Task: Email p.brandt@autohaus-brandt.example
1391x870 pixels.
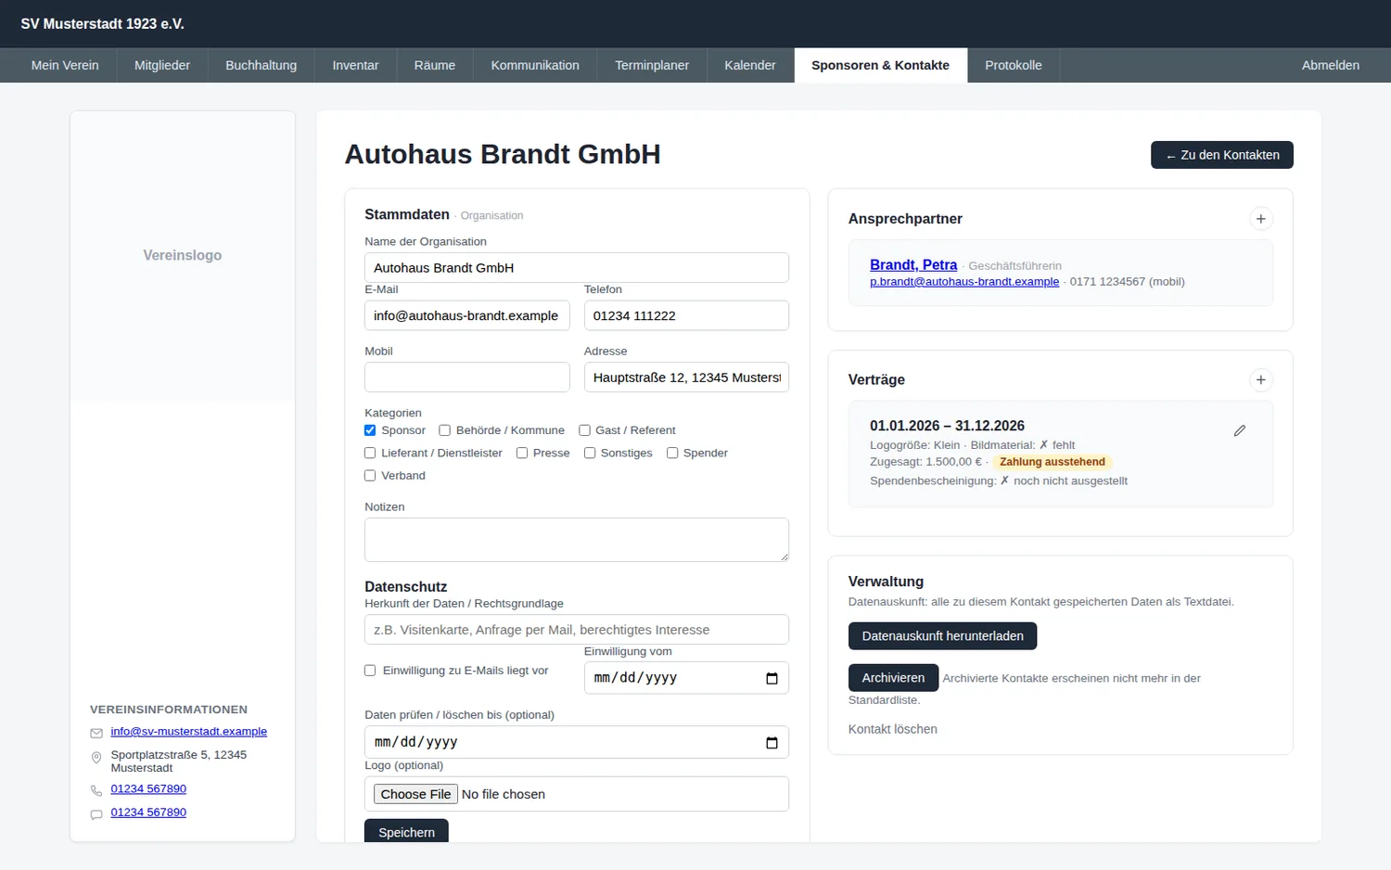Action: [964, 282]
